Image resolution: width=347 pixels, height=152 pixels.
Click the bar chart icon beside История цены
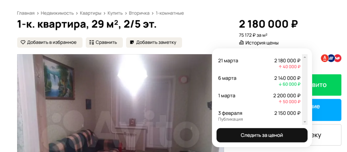click(x=241, y=43)
